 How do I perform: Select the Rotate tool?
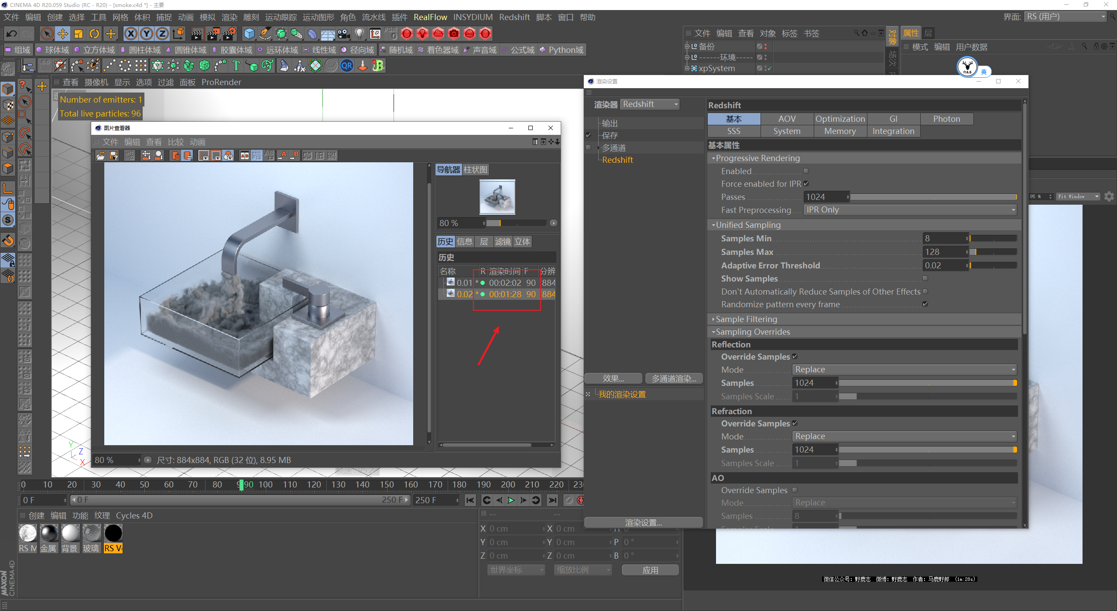click(94, 34)
